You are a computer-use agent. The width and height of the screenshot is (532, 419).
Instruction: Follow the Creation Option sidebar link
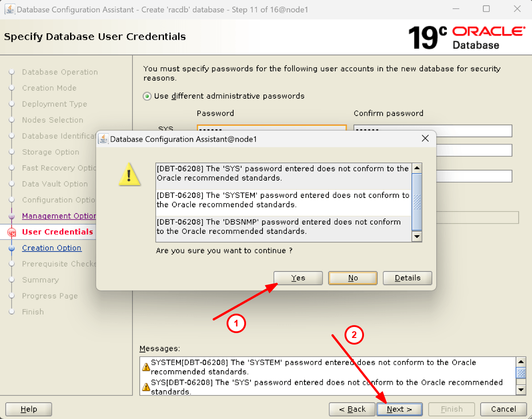click(51, 248)
